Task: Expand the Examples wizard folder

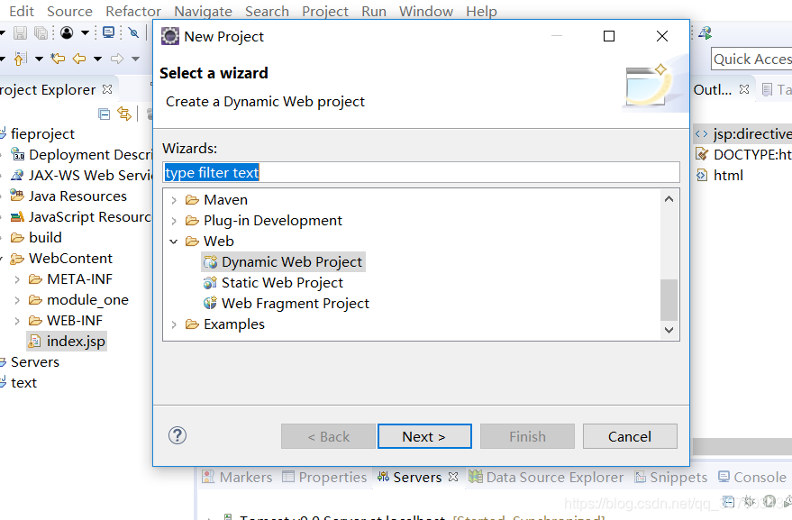Action: (174, 324)
